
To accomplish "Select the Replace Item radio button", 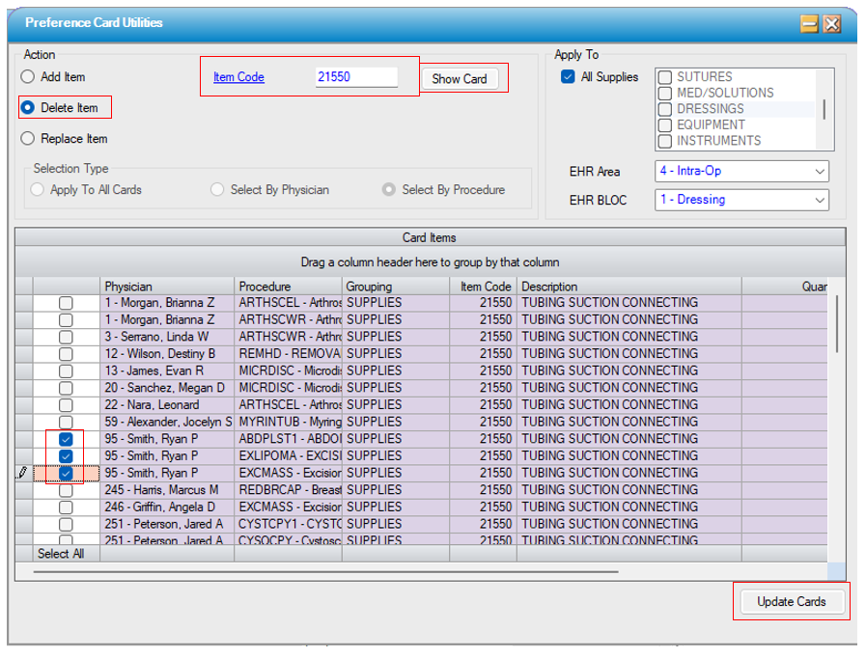I will [x=28, y=139].
